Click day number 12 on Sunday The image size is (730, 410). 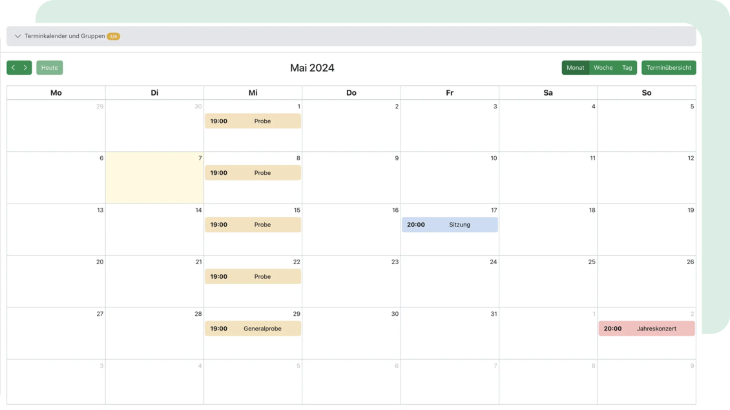point(691,158)
